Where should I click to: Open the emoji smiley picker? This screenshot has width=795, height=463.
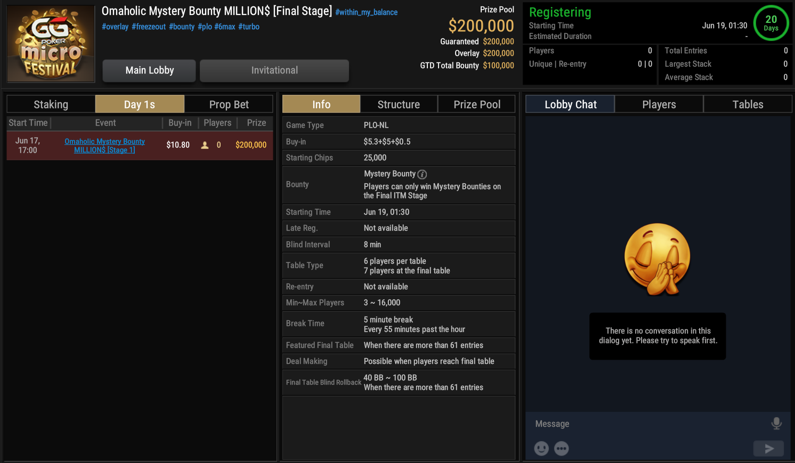[541, 449]
